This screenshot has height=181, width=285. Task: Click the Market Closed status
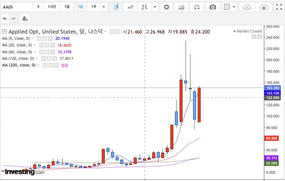click(x=248, y=31)
